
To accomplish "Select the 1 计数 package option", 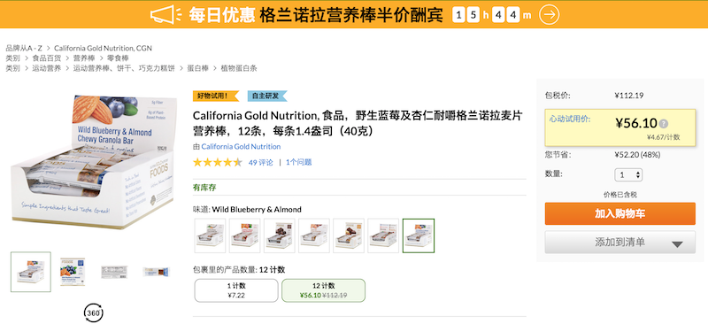I will [x=236, y=290].
